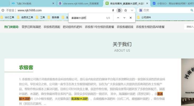Close the 微生物菌剂 active tab
194x106 pixels.
coord(147,3)
